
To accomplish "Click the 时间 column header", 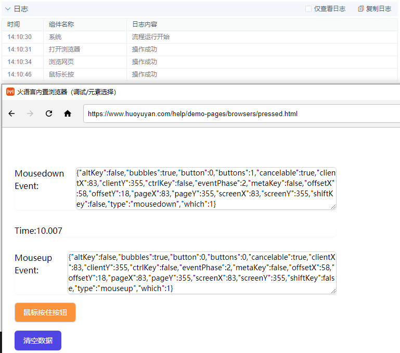I will (14, 24).
